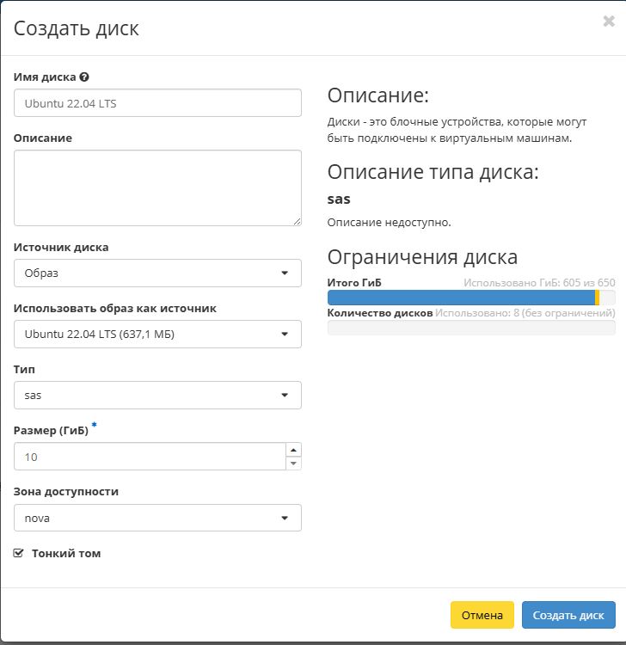Open the Зона доступности dropdown
Viewport: 626px width, 645px height.
[157, 518]
